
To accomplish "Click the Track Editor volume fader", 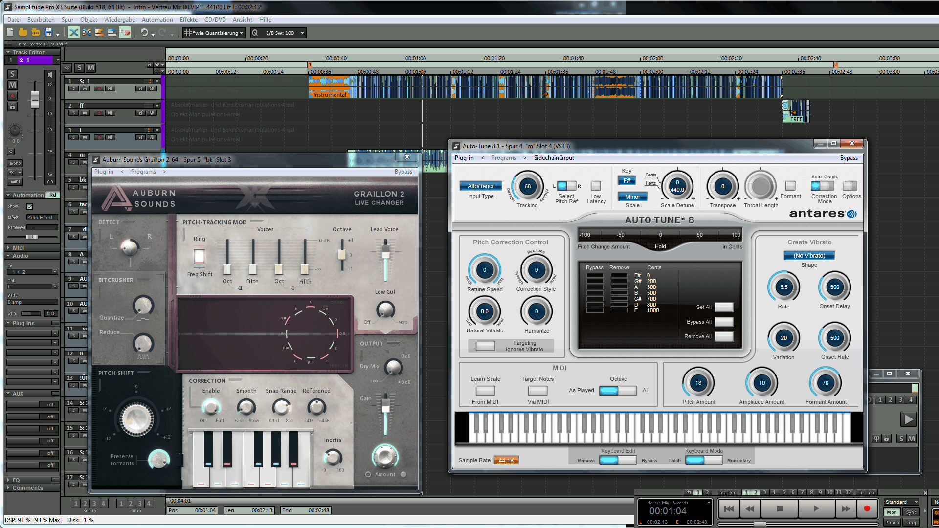I will pyautogui.click(x=35, y=99).
